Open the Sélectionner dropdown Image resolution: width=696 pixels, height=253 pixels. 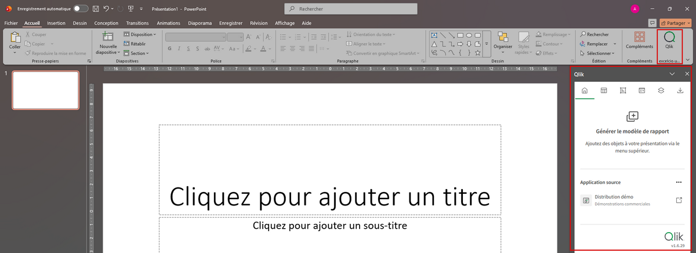coord(596,53)
